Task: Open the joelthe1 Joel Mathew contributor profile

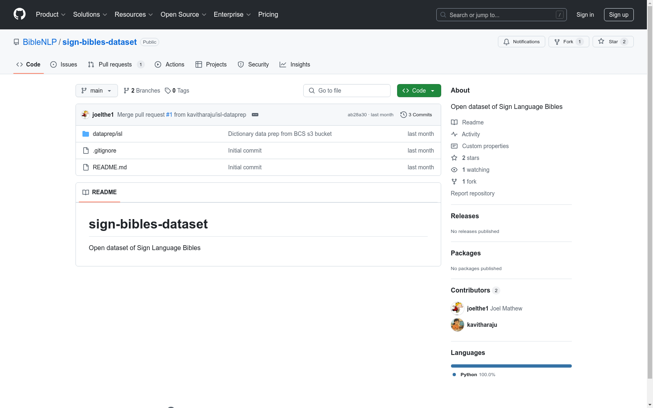Action: pyautogui.click(x=495, y=308)
